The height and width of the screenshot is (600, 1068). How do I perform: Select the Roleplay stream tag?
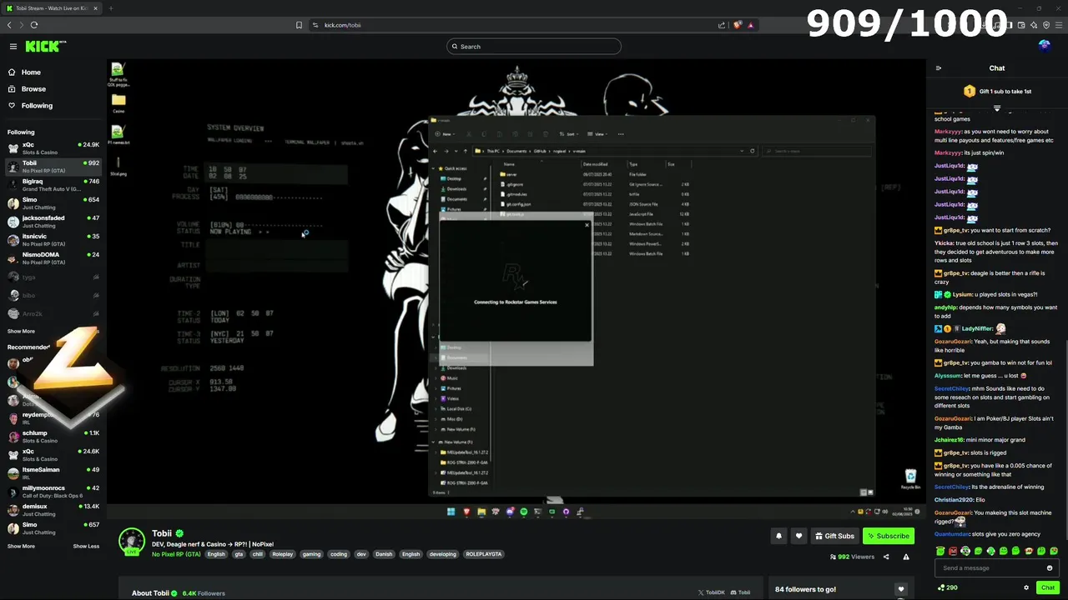click(x=283, y=554)
